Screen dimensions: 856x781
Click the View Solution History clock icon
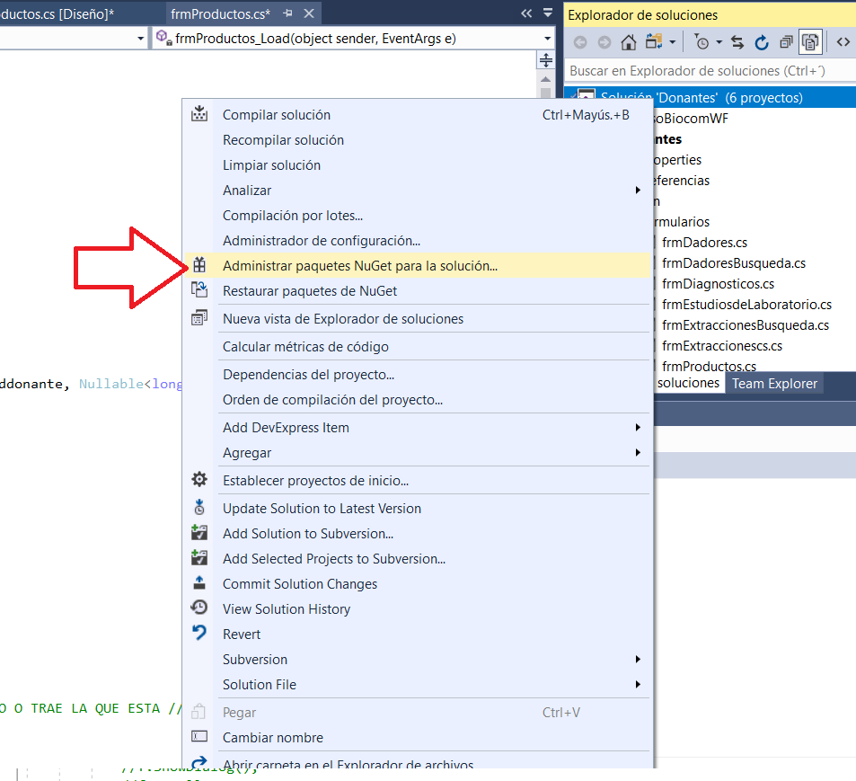point(199,608)
